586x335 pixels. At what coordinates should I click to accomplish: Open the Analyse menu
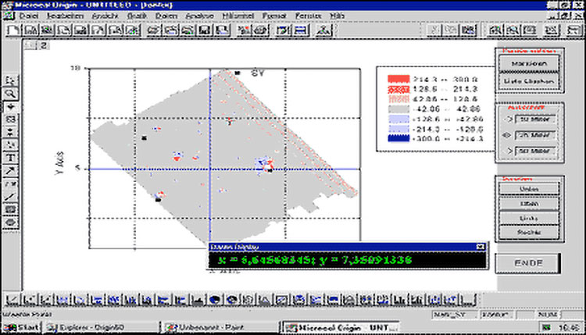[199, 16]
